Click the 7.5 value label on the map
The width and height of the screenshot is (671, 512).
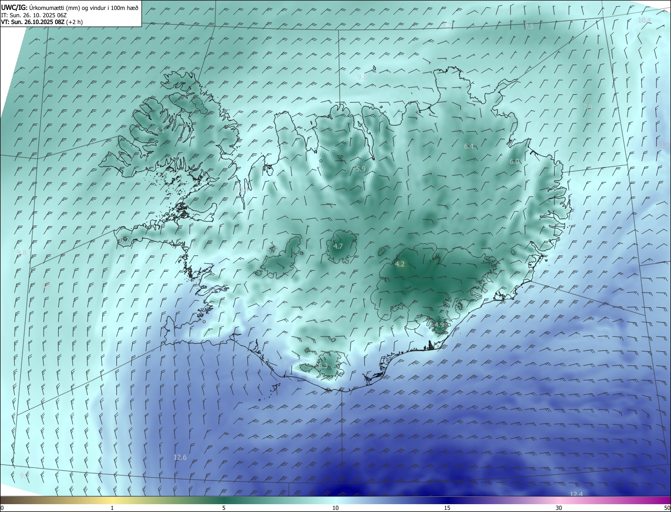click(x=529, y=26)
